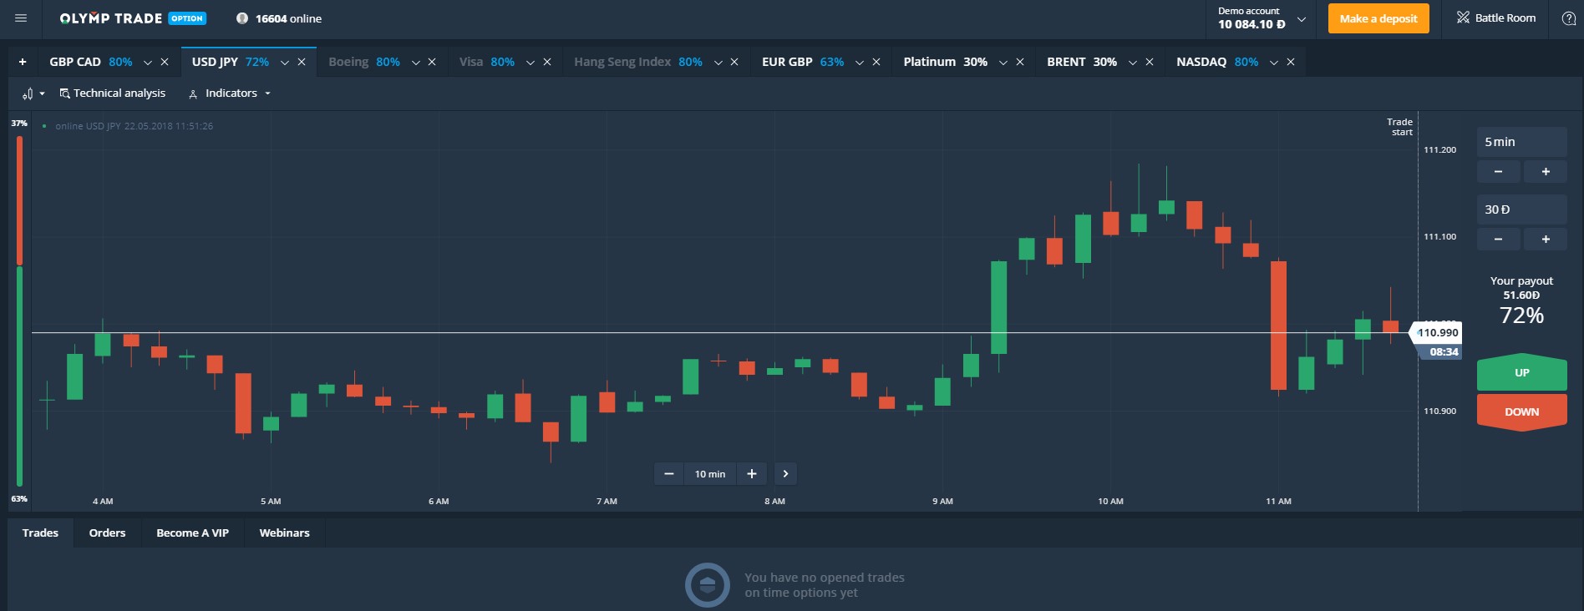Close the NASDAQ asset tab
1584x611 pixels.
point(1291,62)
